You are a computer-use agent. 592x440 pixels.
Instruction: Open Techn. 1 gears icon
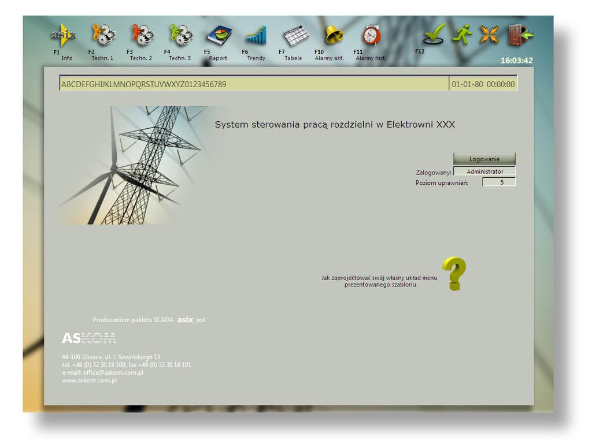tap(103, 35)
